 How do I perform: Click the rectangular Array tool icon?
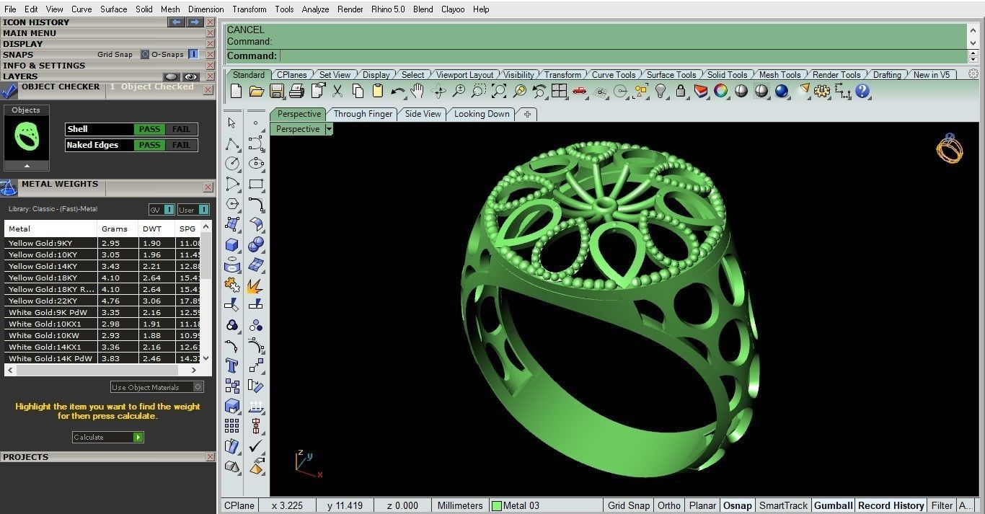232,426
